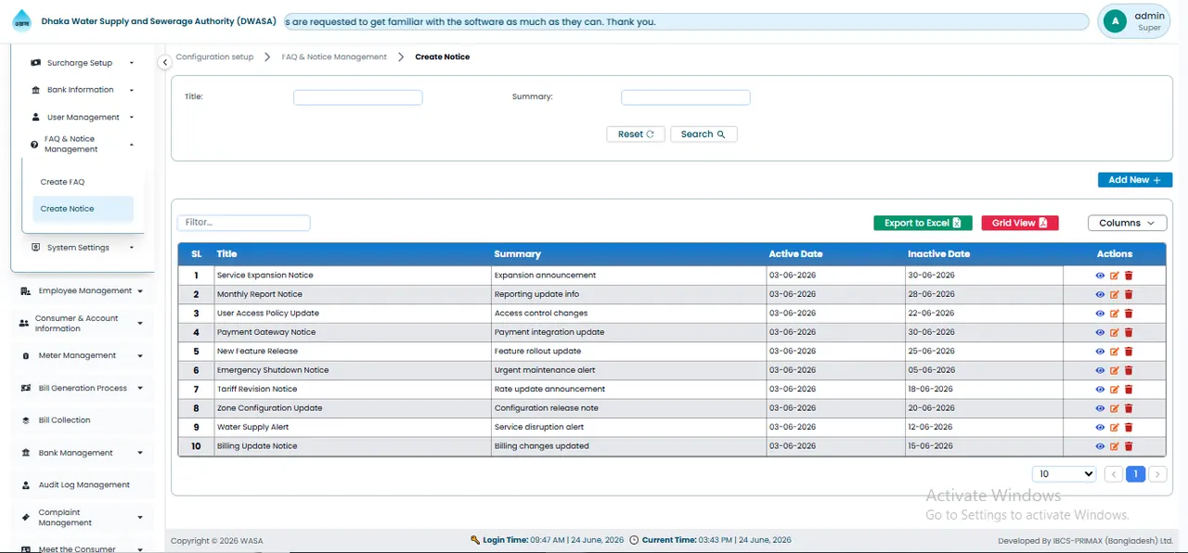Delete the New Feature Release notice
Viewport: 1188px width, 553px height.
click(x=1129, y=352)
